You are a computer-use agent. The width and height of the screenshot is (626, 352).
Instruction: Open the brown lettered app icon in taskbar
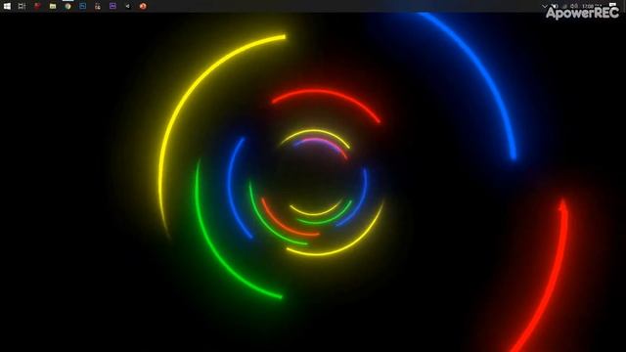pos(98,6)
